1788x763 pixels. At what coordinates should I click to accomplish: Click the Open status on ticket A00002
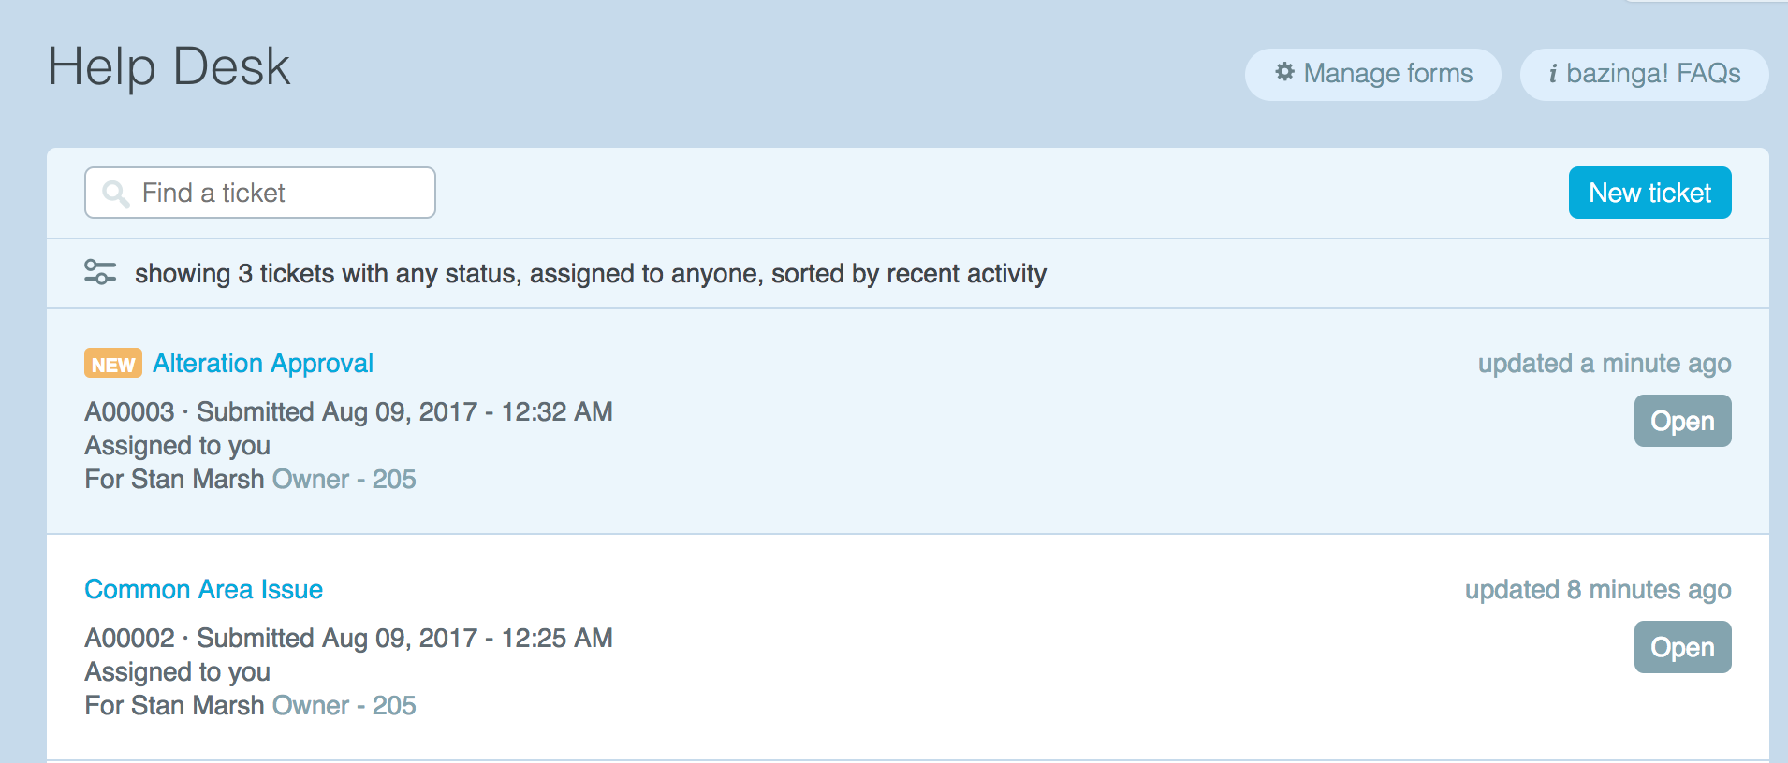click(1682, 647)
